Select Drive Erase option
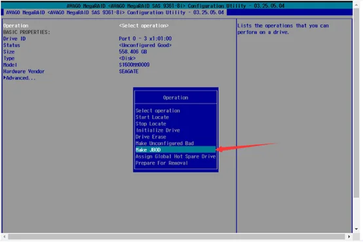The image size is (363, 242). 151,137
